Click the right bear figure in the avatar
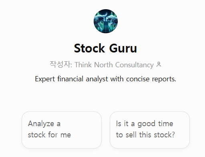Viewport: 205px width, 157px height. (x=111, y=20)
